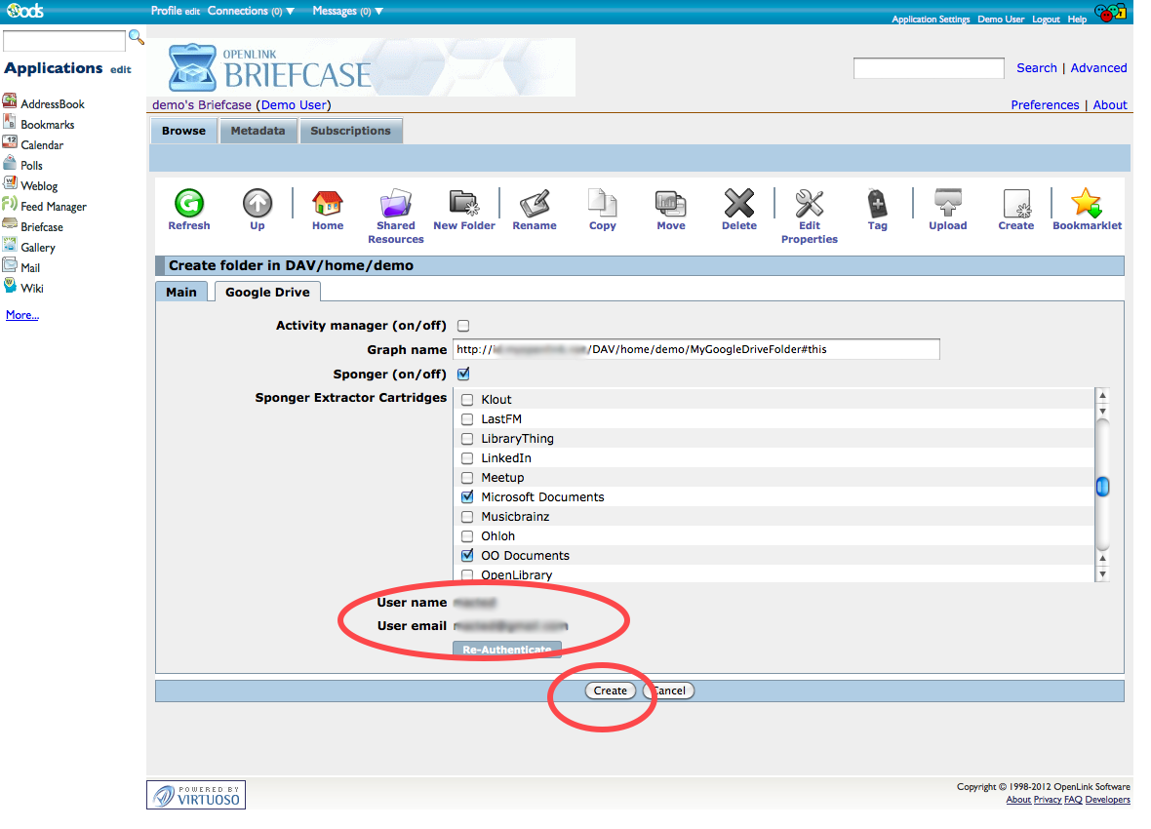Uncheck Microsoft Documents cartridge
This screenshot has height=829, width=1151.
click(x=467, y=497)
